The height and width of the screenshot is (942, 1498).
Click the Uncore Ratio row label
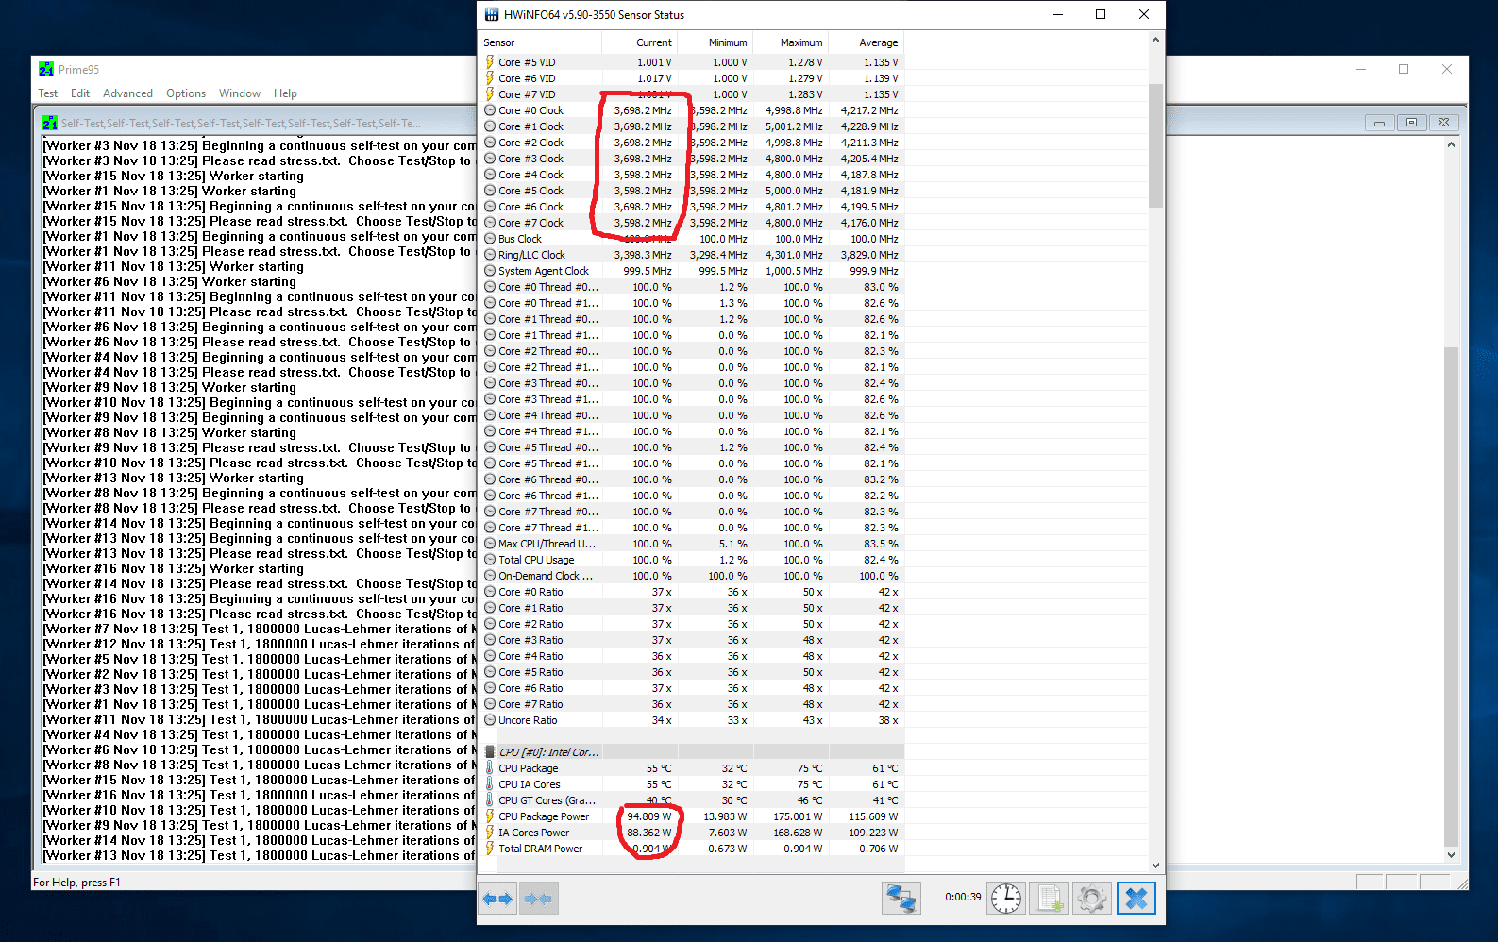(528, 720)
